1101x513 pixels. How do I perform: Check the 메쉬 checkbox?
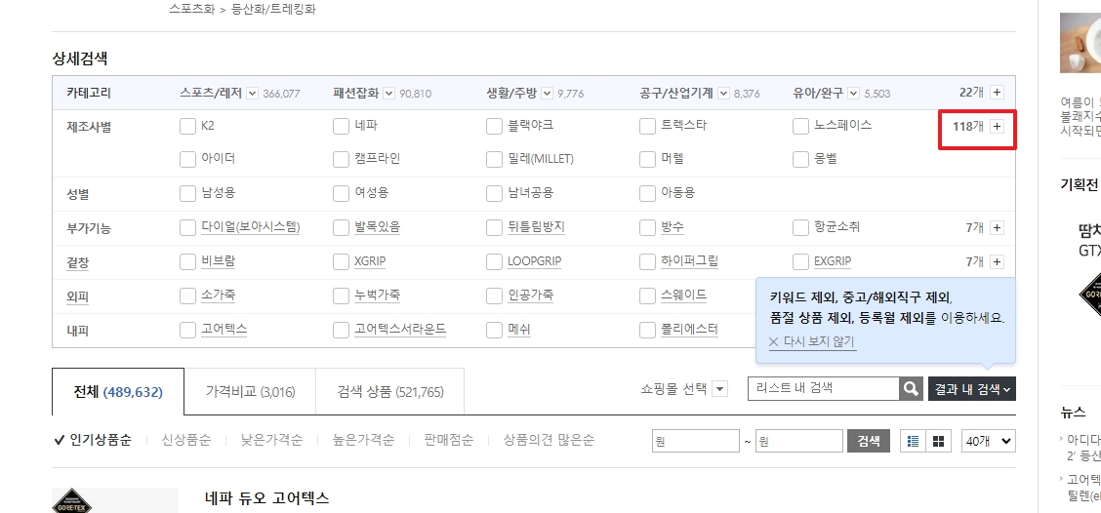494,329
